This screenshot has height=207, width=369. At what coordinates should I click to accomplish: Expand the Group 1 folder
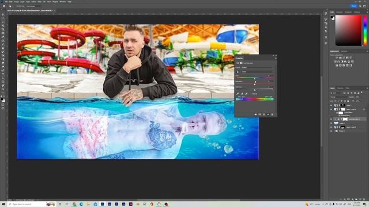click(x=334, y=131)
